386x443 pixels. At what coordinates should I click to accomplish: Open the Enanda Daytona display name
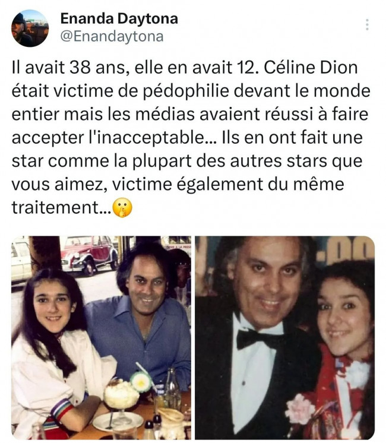(119, 19)
